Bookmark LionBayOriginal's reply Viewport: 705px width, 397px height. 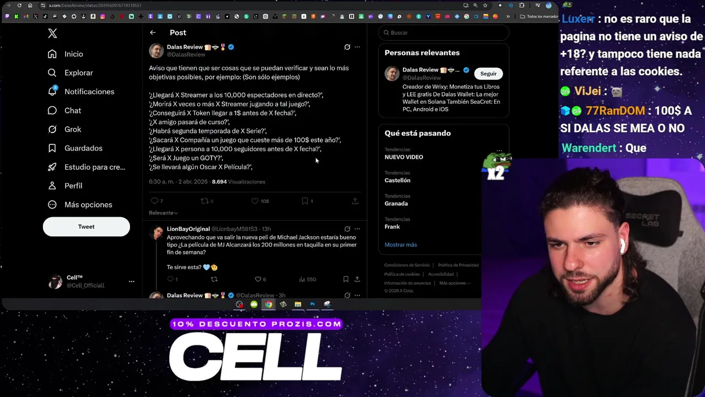click(345, 280)
